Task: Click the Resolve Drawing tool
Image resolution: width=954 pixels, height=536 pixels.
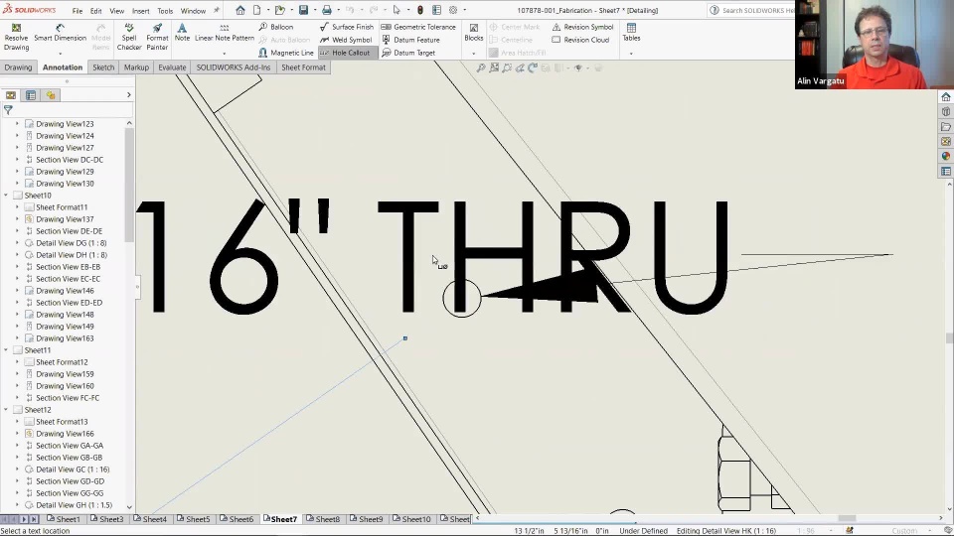Action: tap(17, 37)
